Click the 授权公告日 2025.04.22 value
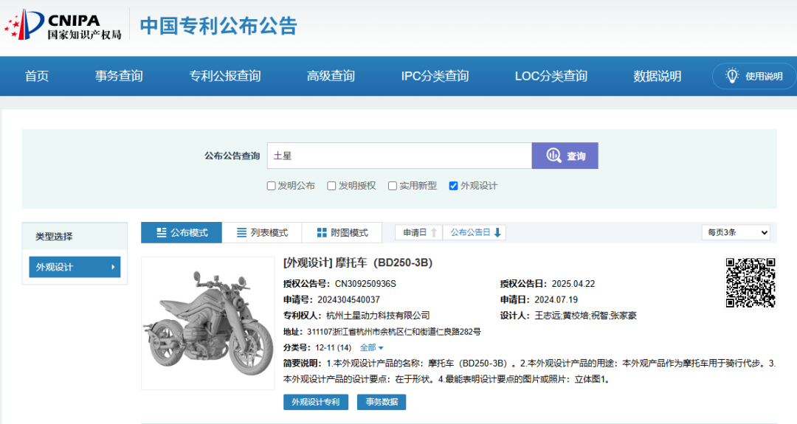 tap(573, 284)
